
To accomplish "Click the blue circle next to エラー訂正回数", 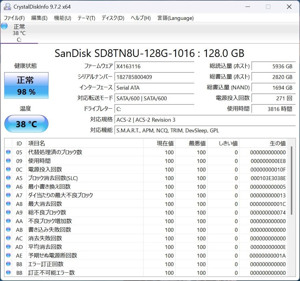I will pos(9,264).
